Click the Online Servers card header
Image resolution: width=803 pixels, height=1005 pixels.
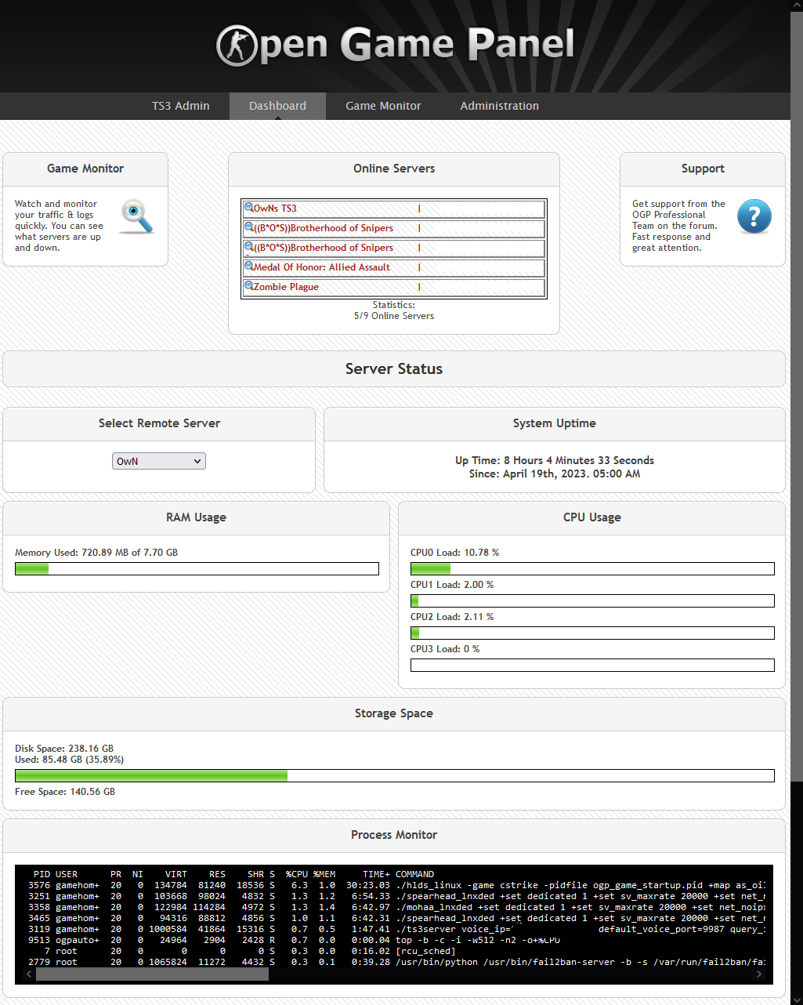[x=394, y=169]
